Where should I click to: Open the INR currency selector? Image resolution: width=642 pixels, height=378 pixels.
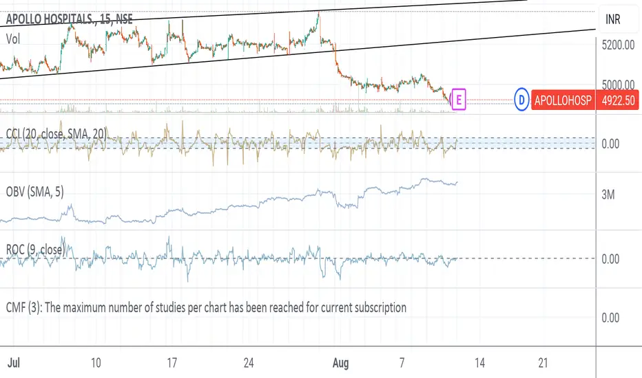coord(612,19)
